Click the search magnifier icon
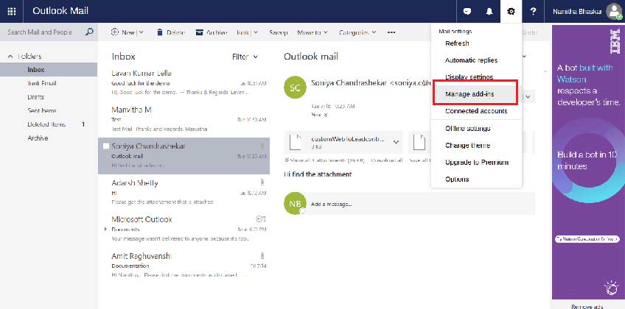This screenshot has width=625, height=309. tap(90, 32)
